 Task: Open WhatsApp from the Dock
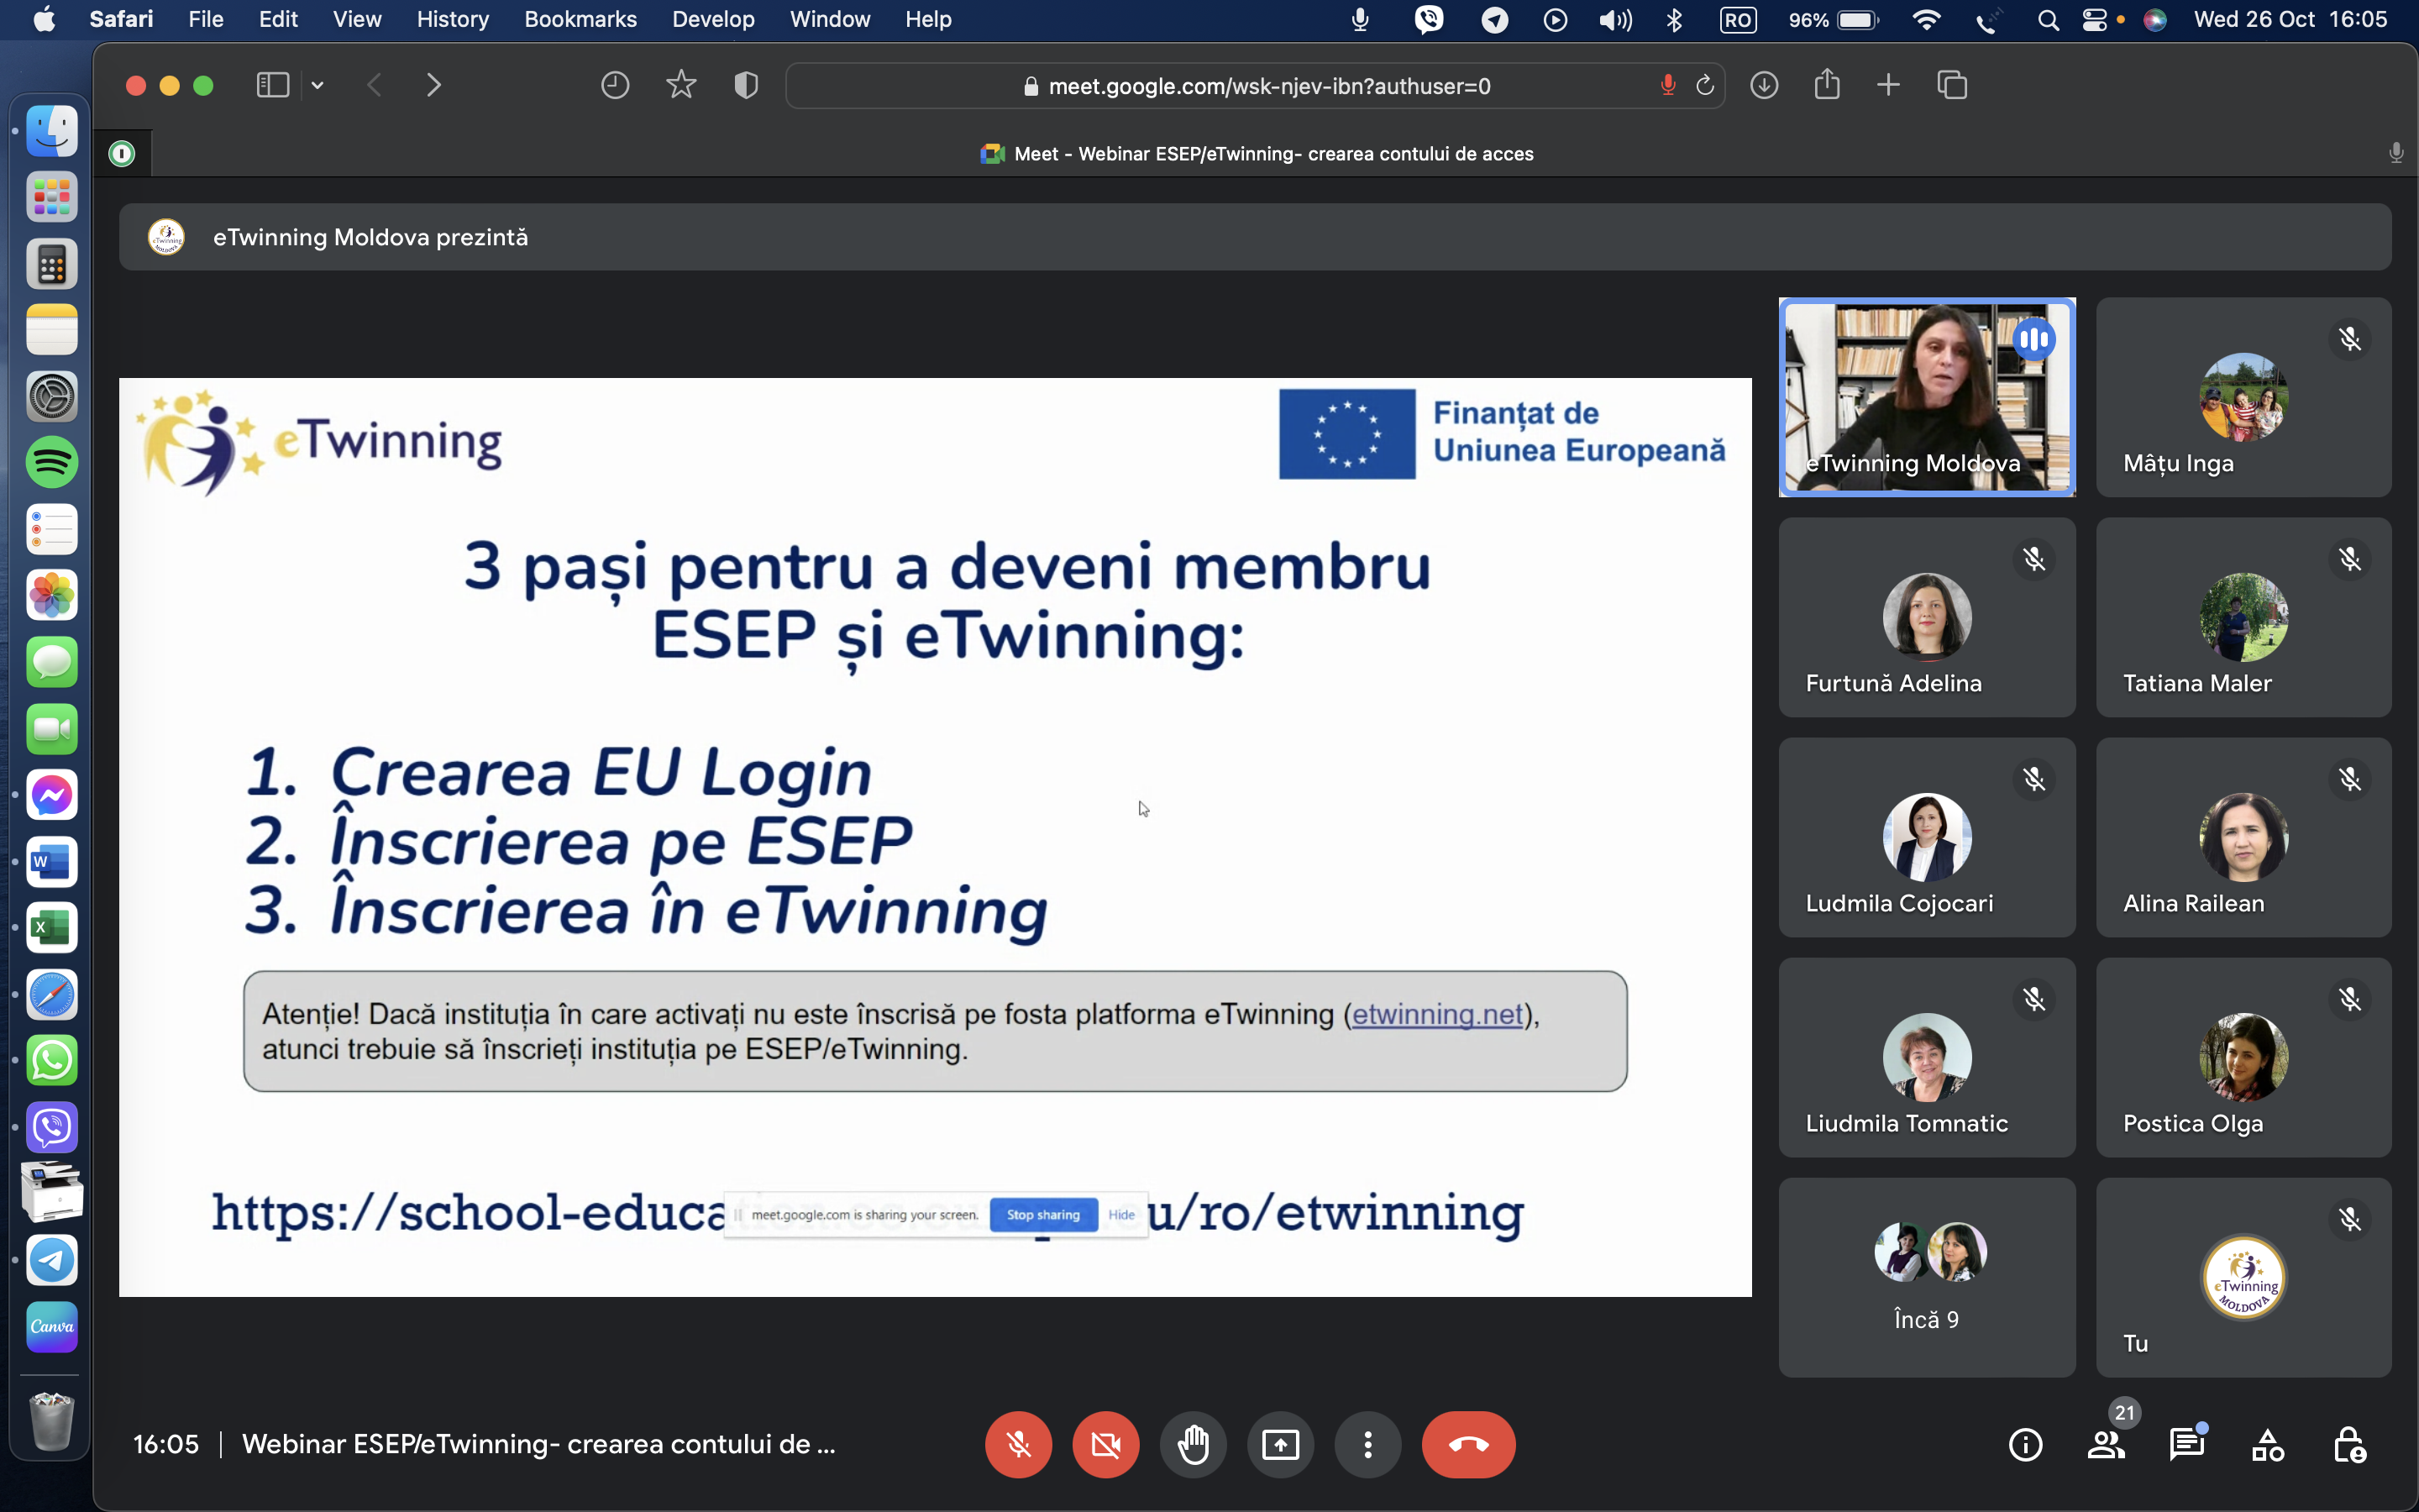[x=52, y=1061]
